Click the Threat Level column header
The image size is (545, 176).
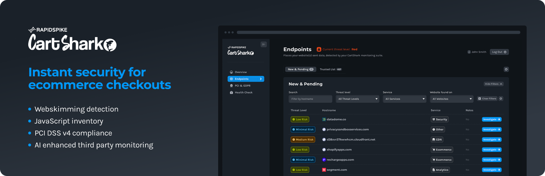point(299,111)
